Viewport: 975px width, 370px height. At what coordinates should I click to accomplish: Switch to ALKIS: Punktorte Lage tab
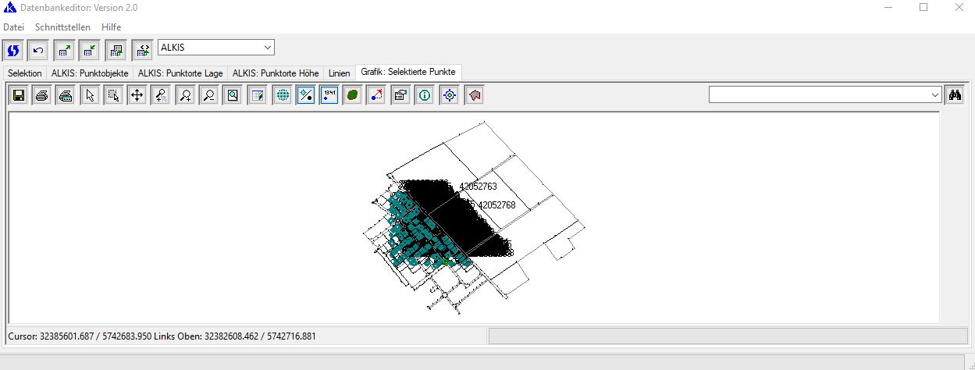pyautogui.click(x=180, y=73)
